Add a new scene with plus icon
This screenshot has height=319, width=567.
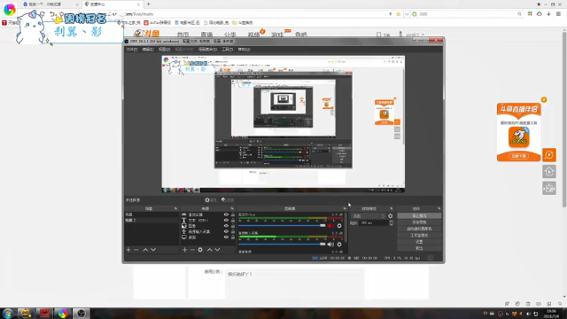coord(128,250)
